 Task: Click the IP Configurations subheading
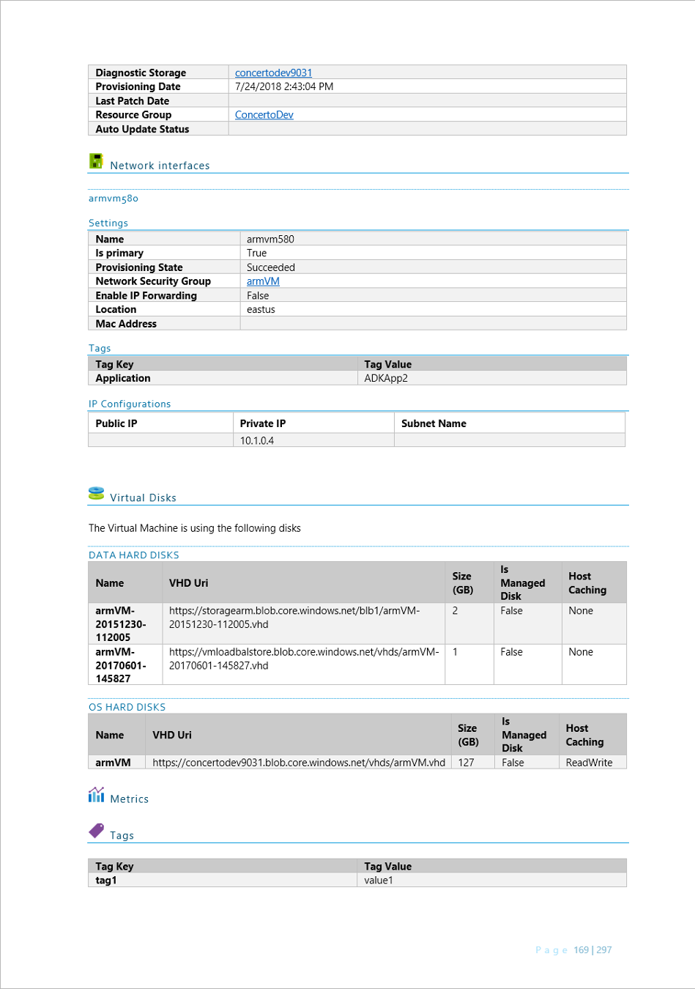(x=130, y=404)
